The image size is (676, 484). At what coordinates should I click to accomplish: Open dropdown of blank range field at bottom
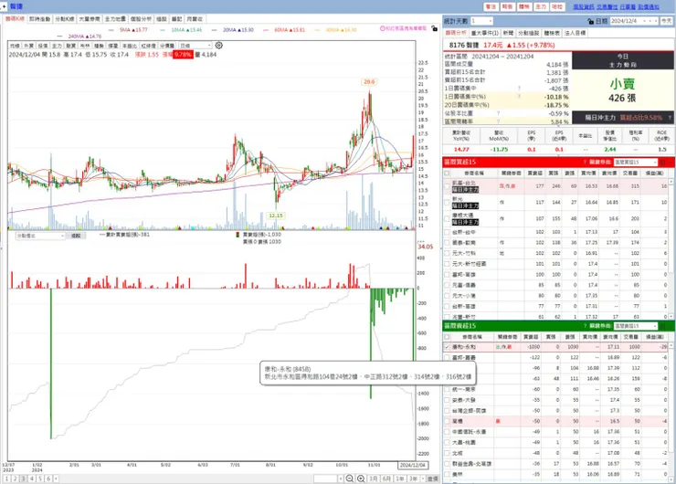click(x=341, y=479)
